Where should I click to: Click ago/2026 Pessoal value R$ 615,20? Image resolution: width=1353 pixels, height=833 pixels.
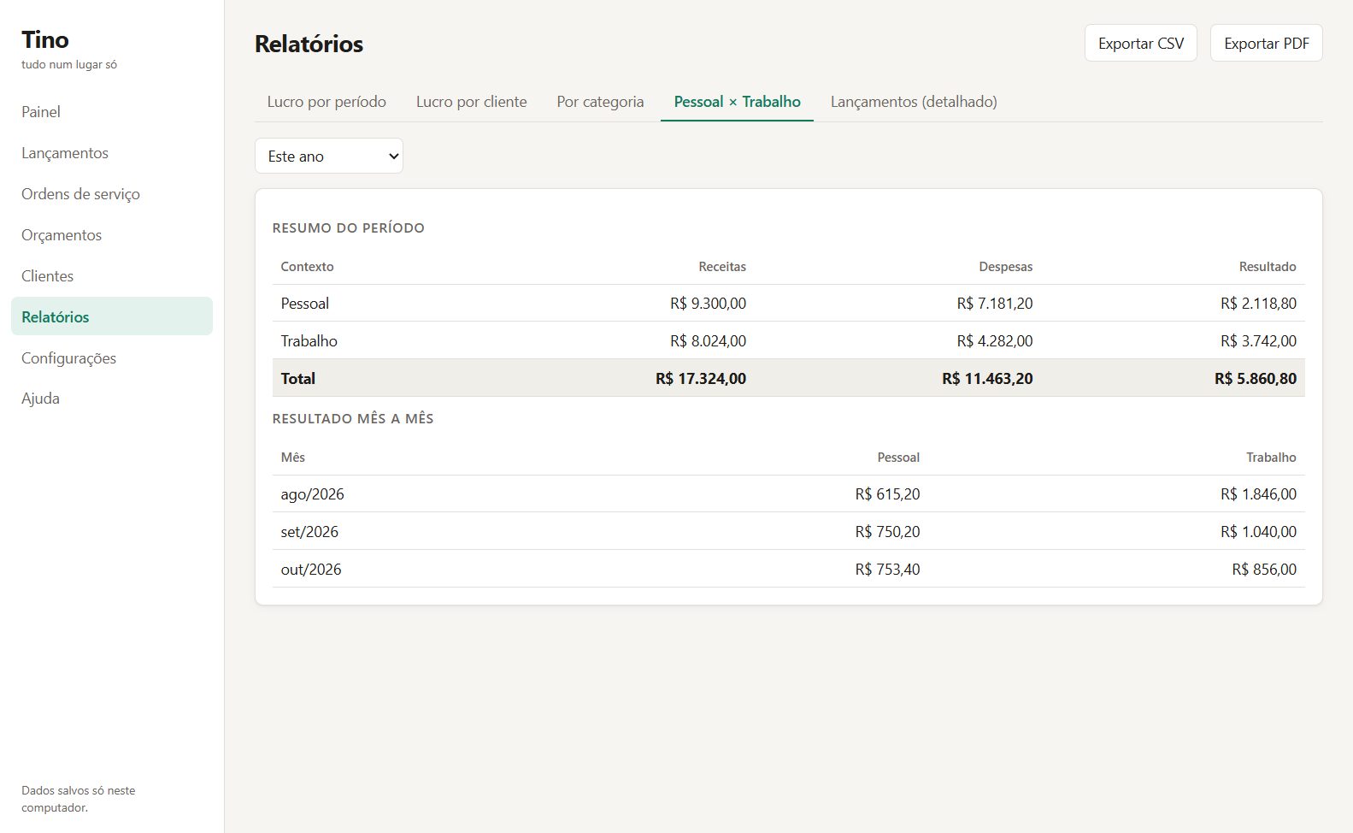click(x=887, y=494)
